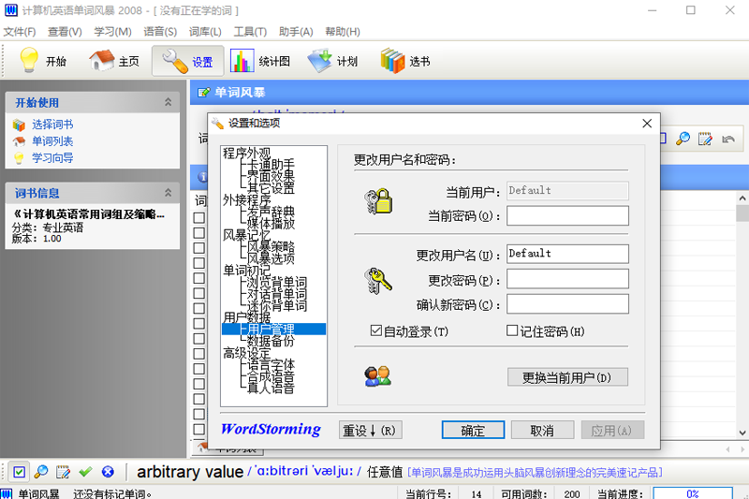
Task: Select 真人语音 in settings tree
Action: [x=271, y=388]
